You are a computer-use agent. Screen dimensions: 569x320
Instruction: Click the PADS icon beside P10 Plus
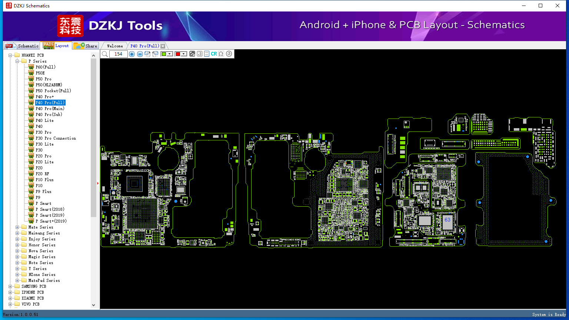(31, 180)
